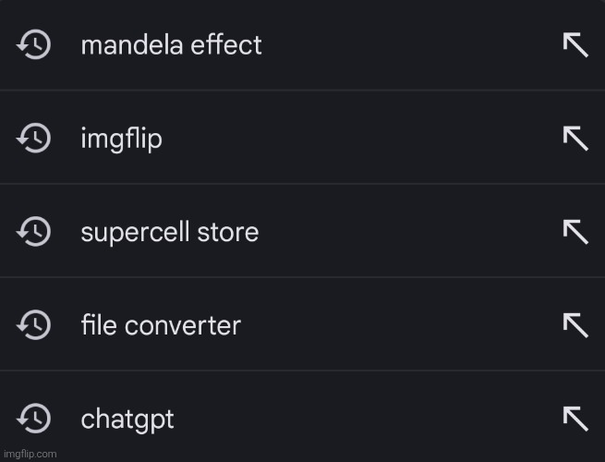Search for the mandela effect suggestion
The width and height of the screenshot is (605, 462).
(x=171, y=44)
